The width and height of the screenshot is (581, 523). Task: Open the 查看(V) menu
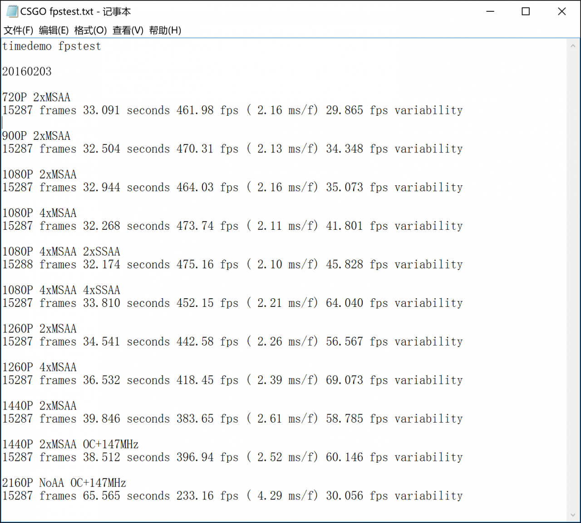click(128, 30)
